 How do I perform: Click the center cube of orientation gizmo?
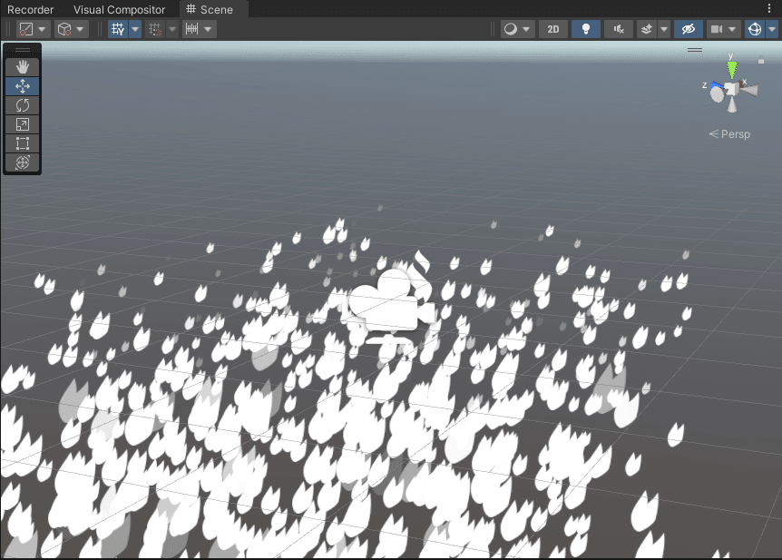click(x=731, y=89)
